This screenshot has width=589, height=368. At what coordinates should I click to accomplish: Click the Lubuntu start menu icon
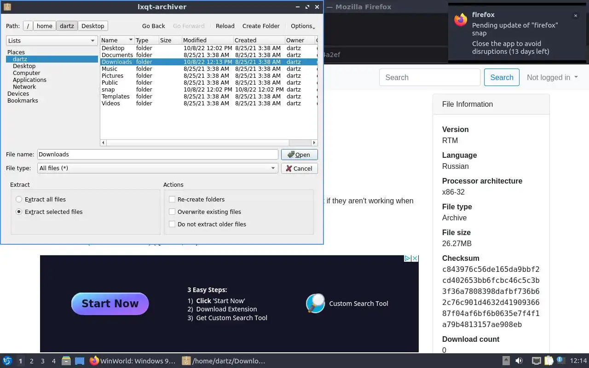coord(7,361)
